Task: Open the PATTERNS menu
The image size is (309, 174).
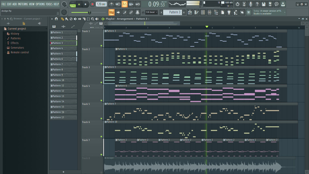Action: [23, 4]
